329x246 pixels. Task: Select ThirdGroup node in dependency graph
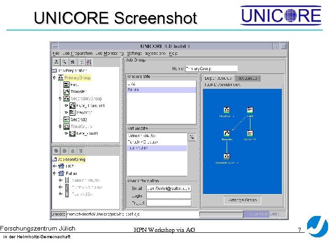click(x=227, y=110)
